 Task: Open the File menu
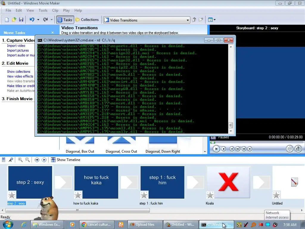coord(8,10)
